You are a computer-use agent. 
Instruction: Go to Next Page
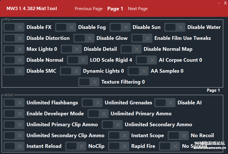[x=138, y=9]
